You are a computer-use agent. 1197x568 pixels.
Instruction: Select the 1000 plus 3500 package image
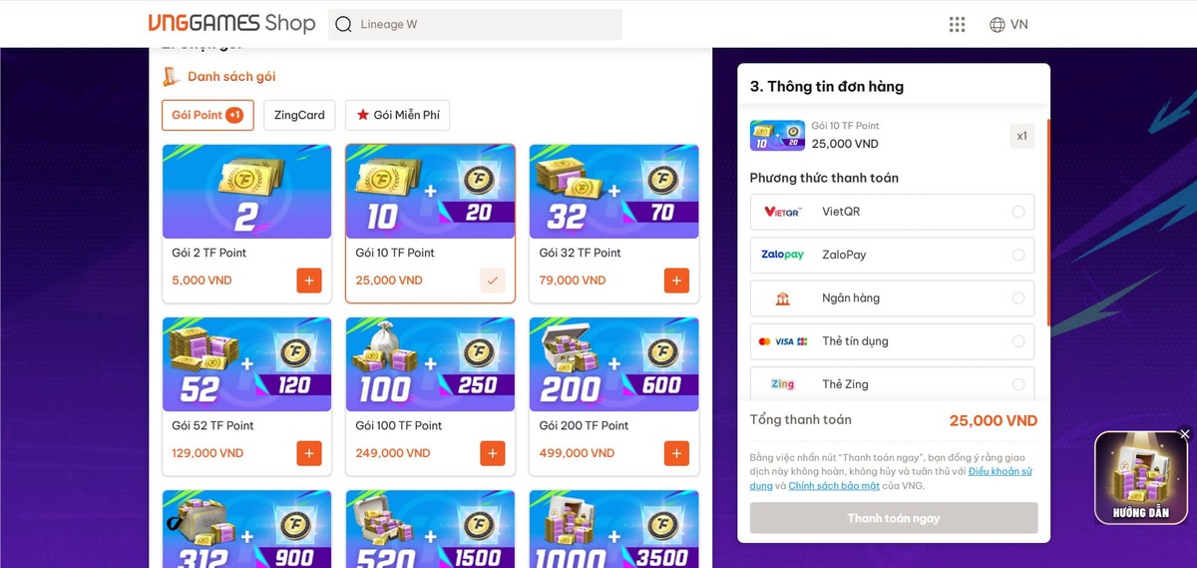point(613,529)
